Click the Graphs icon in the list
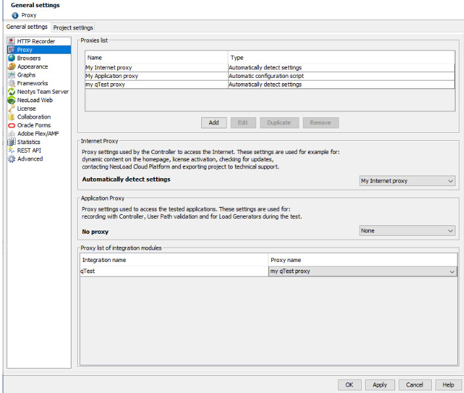 point(11,75)
